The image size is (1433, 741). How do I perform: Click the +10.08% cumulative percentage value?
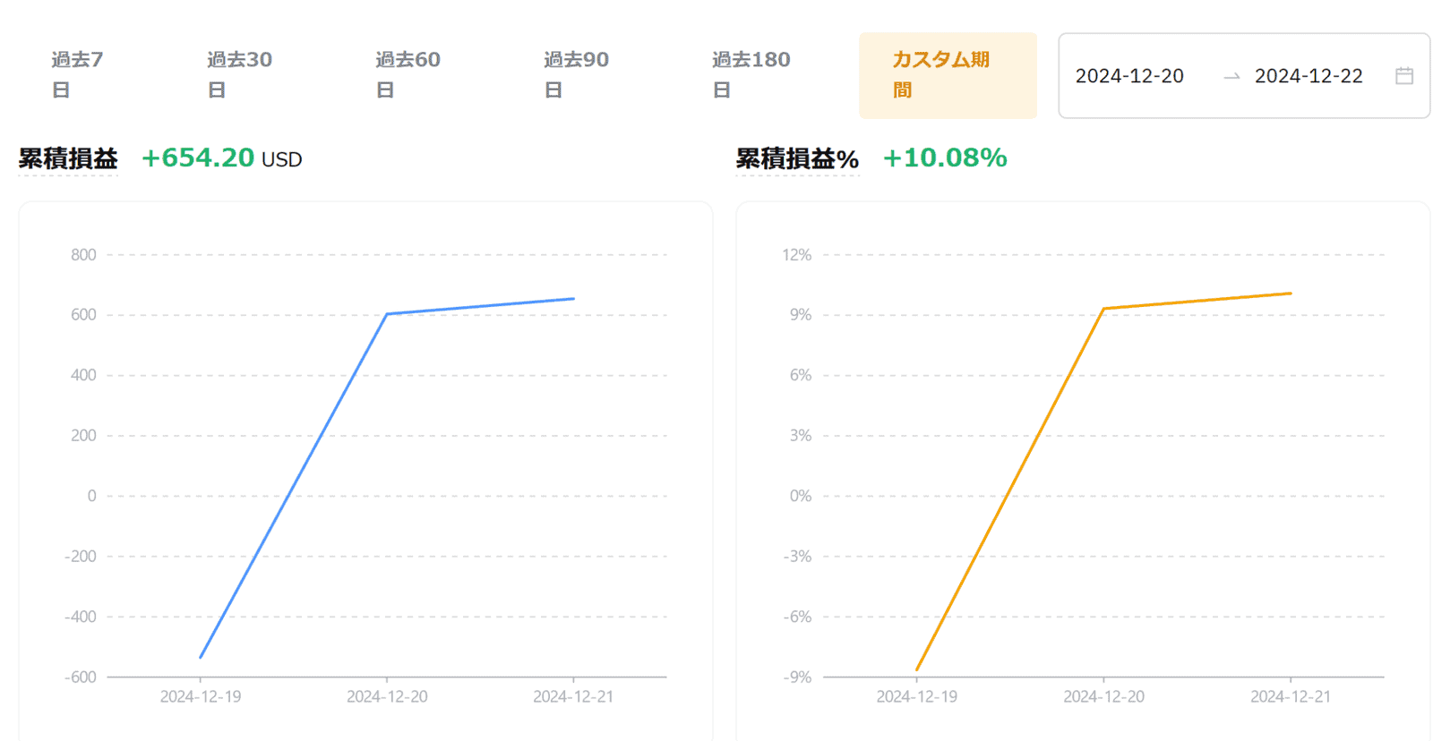click(x=945, y=158)
